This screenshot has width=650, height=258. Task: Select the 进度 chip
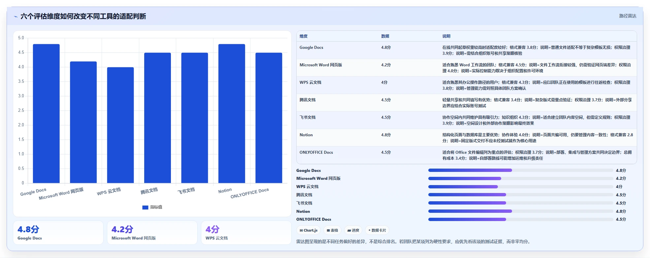coord(353,230)
